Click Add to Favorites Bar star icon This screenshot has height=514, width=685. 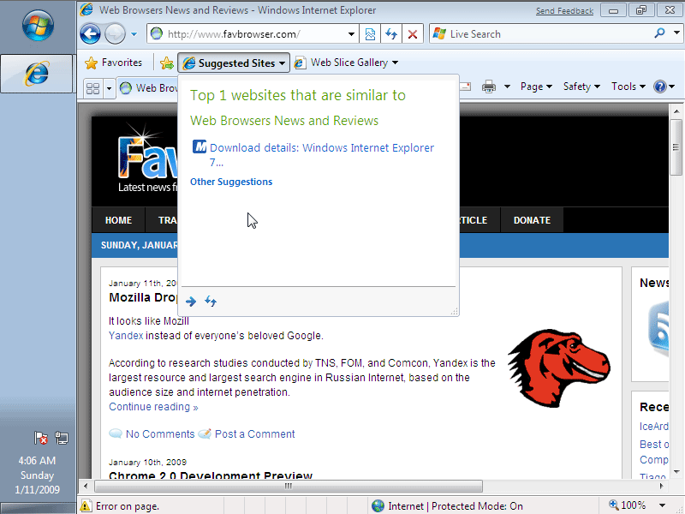pos(166,63)
